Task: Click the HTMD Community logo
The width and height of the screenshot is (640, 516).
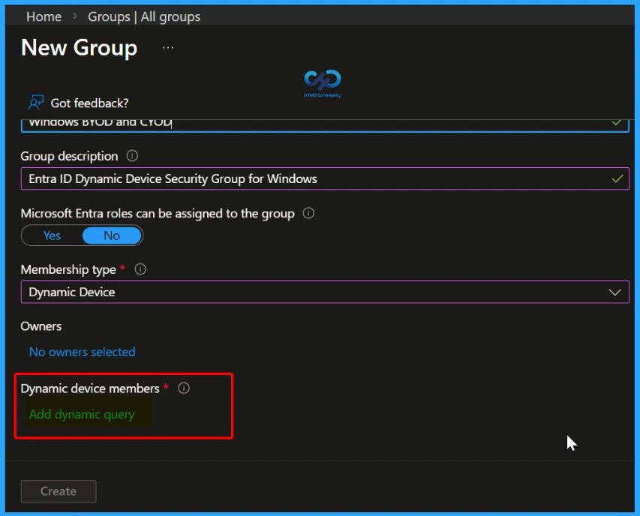Action: coord(321,81)
